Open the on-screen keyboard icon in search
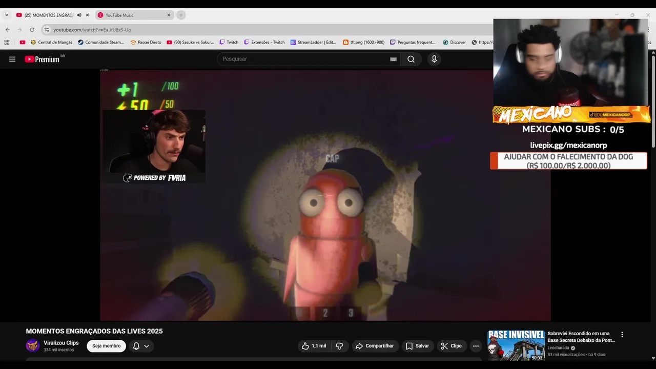Viewport: 656px width, 369px height. pyautogui.click(x=393, y=59)
